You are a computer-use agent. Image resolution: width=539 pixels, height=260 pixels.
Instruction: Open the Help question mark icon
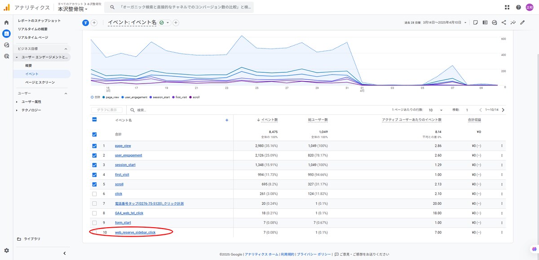pyautogui.click(x=518, y=7)
